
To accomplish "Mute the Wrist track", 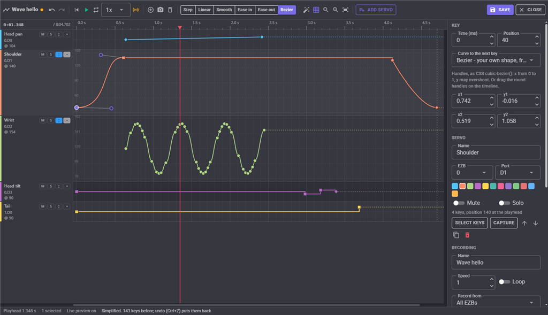I will pyautogui.click(x=43, y=120).
